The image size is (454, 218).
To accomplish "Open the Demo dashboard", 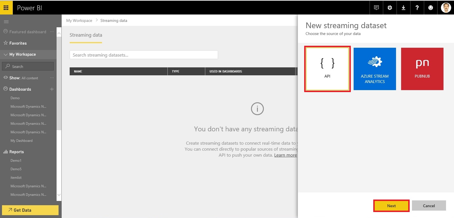I will (15, 98).
